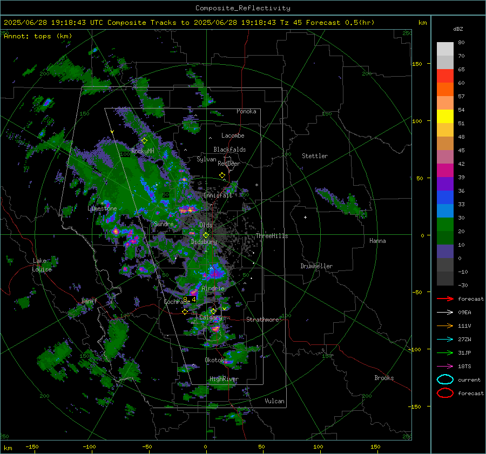Screen dimensions: 486x454
Task: Click the purple 36 dBZ legend swatch
Action: point(445,184)
